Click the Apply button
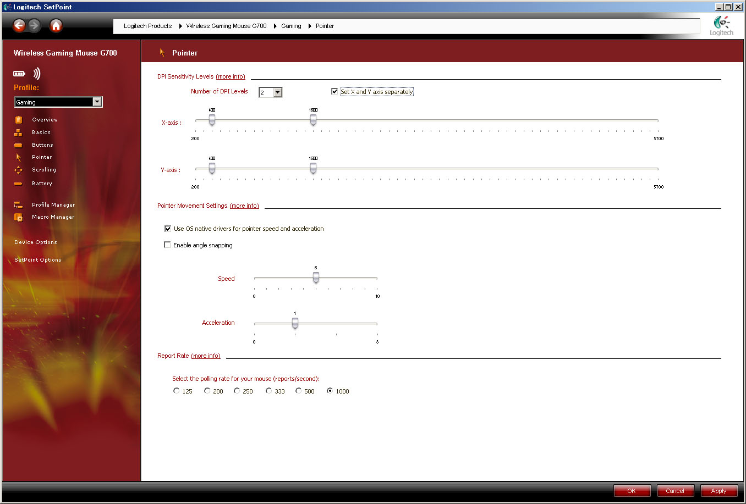 coord(718,491)
